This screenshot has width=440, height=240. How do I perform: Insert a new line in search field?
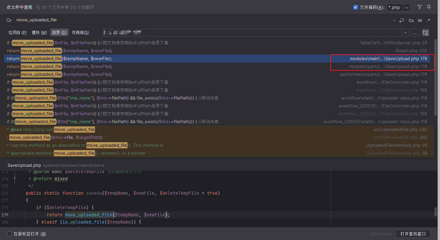402,20
